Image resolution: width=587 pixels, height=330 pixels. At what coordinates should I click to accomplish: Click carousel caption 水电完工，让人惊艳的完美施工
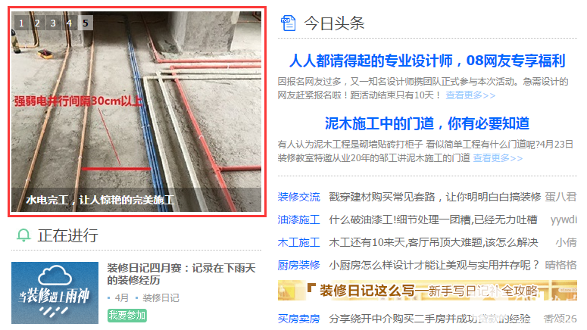coord(100,200)
